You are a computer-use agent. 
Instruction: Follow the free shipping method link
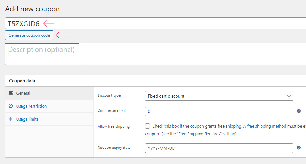click(267, 126)
